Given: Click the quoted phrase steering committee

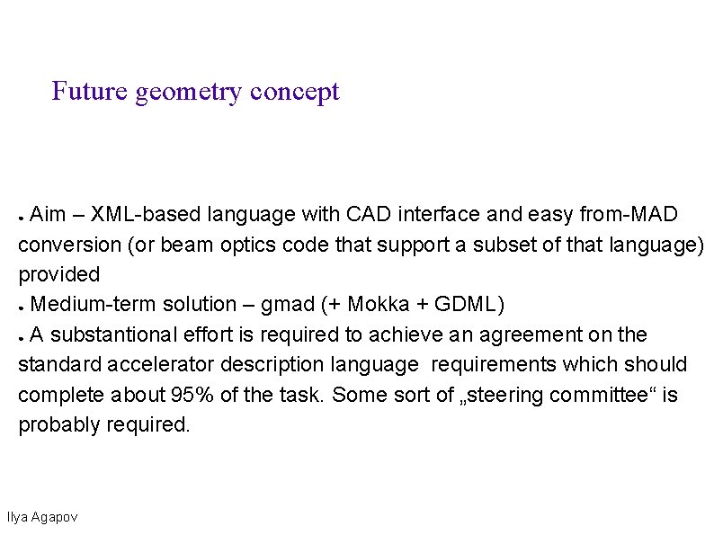Looking at the screenshot, I should pyautogui.click(x=558, y=396).
